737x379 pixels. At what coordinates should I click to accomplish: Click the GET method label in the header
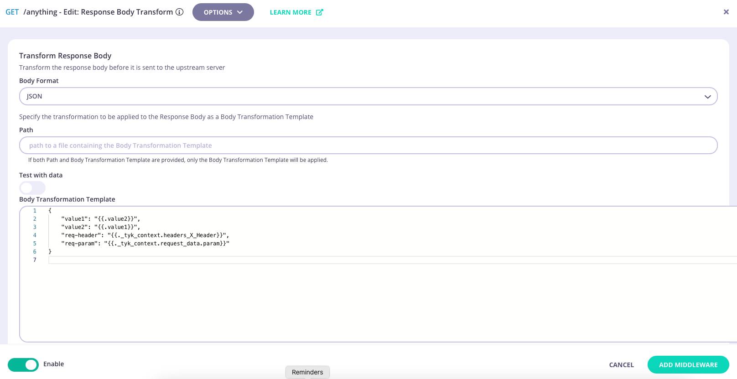click(x=12, y=12)
